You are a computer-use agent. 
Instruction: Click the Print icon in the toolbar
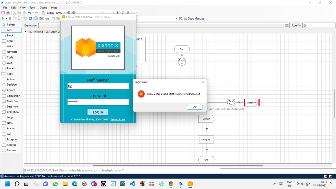8,13
